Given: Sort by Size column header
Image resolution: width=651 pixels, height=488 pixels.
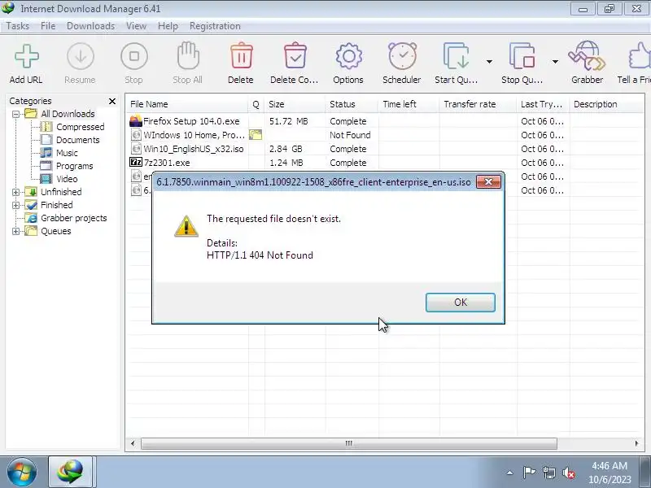Looking at the screenshot, I should pyautogui.click(x=295, y=104).
